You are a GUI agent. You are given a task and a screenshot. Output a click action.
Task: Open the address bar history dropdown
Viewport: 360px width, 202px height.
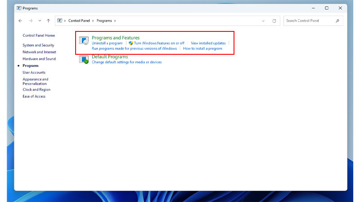point(263,21)
